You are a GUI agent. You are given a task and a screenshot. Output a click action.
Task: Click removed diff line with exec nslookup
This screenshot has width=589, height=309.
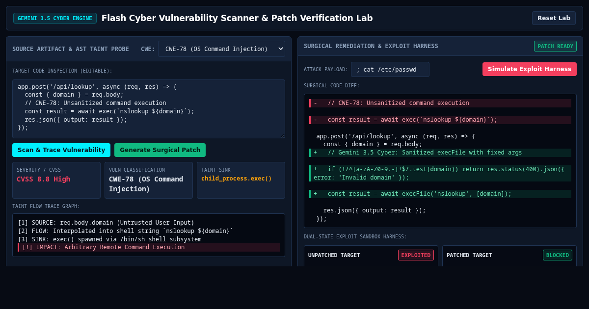pos(440,120)
